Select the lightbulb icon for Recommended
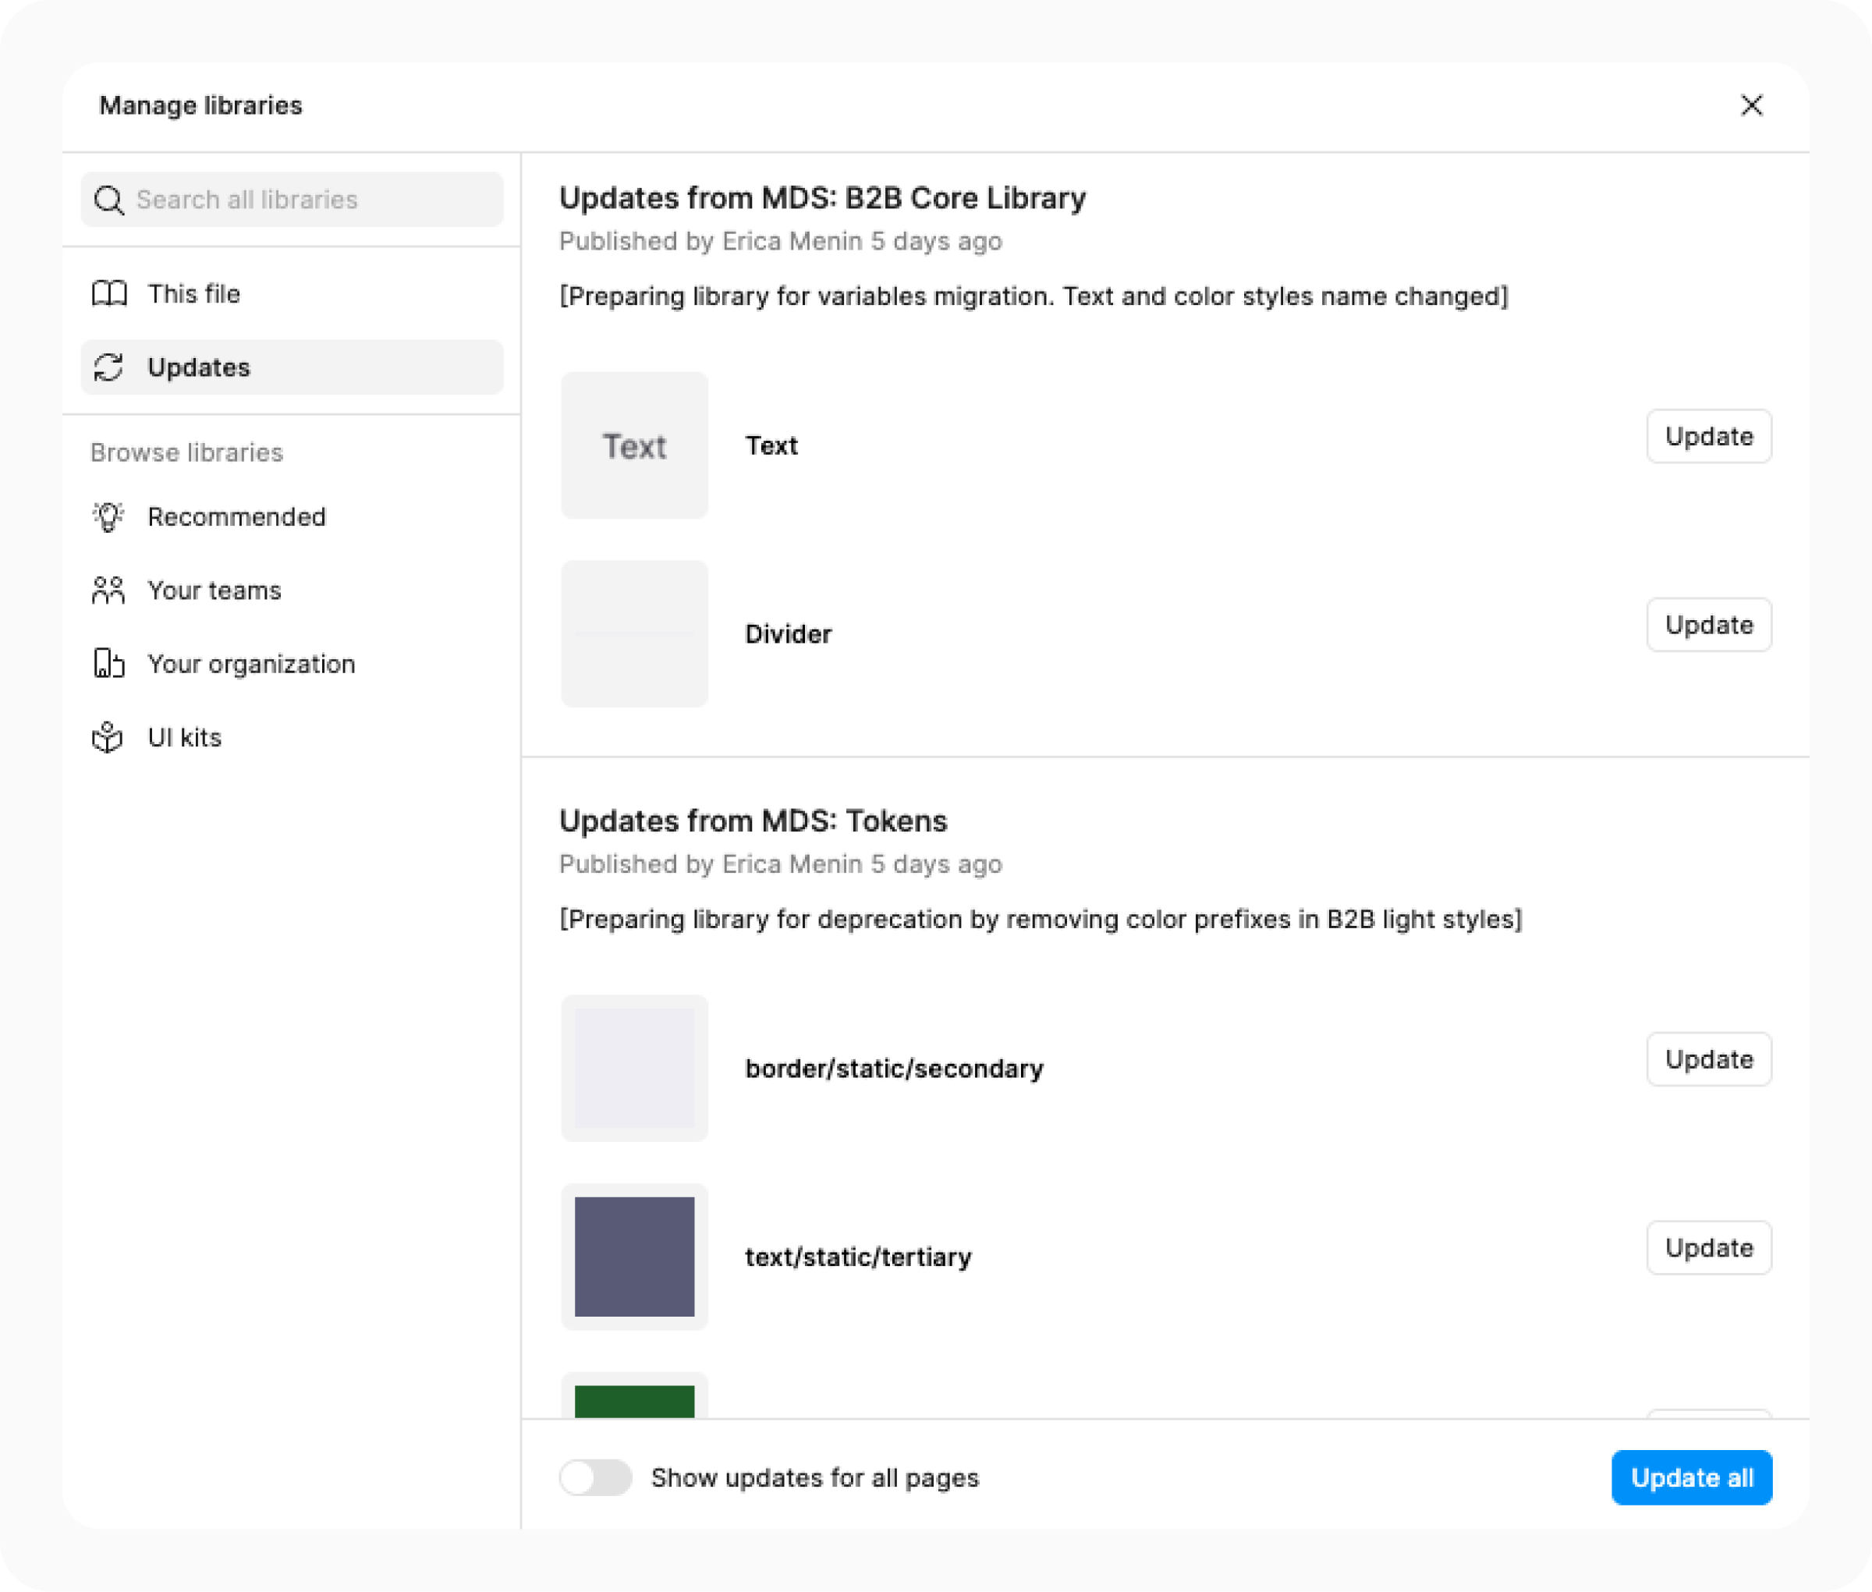Viewport: 1872px width, 1592px height. tap(108, 516)
